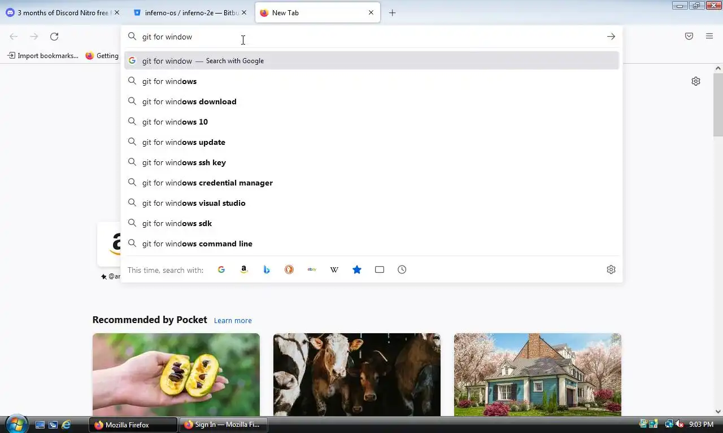Open the Firefox application menu

point(709,36)
